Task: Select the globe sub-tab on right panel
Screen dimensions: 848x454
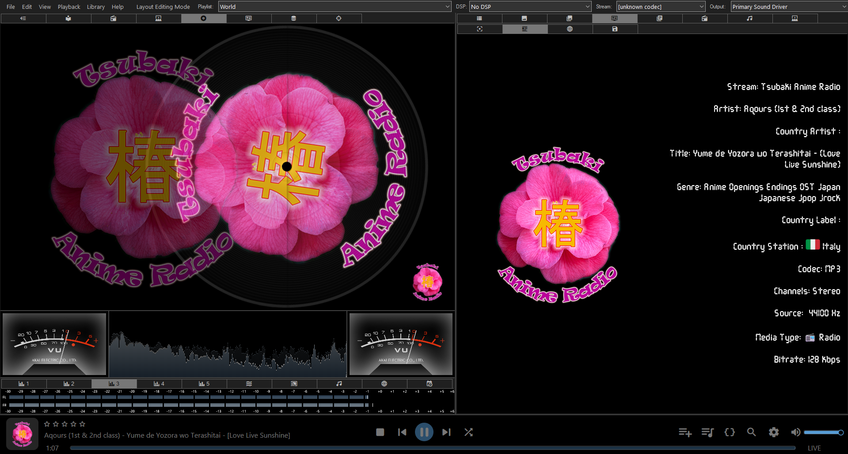Action: click(570, 29)
